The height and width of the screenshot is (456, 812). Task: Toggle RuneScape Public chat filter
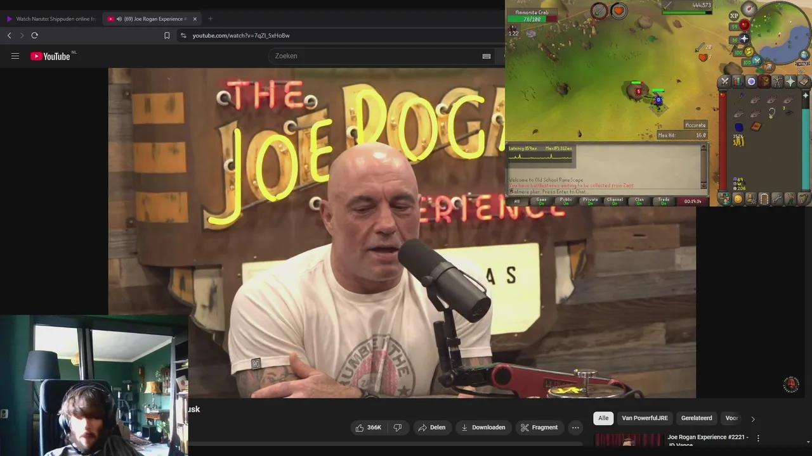tap(566, 201)
